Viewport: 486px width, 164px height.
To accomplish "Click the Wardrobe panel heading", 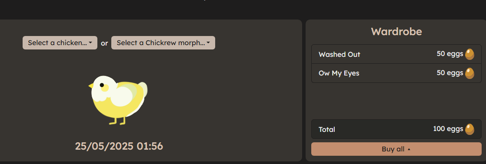I will (x=396, y=32).
